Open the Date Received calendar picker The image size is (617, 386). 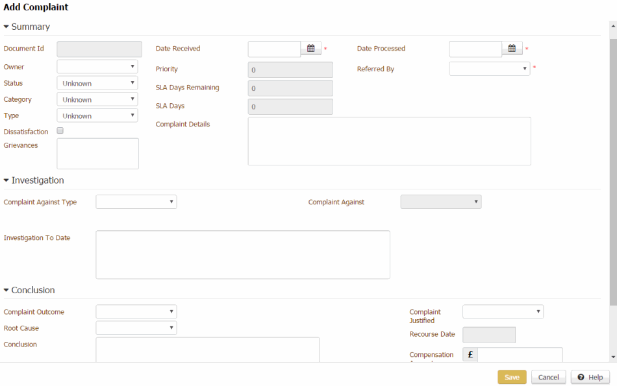310,47
